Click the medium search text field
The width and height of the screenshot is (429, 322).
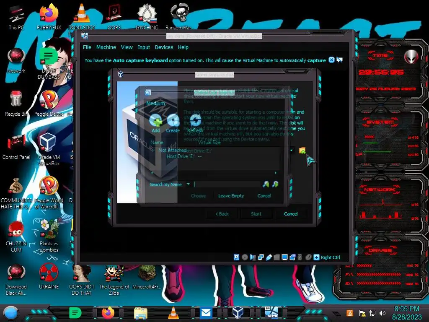(x=227, y=184)
